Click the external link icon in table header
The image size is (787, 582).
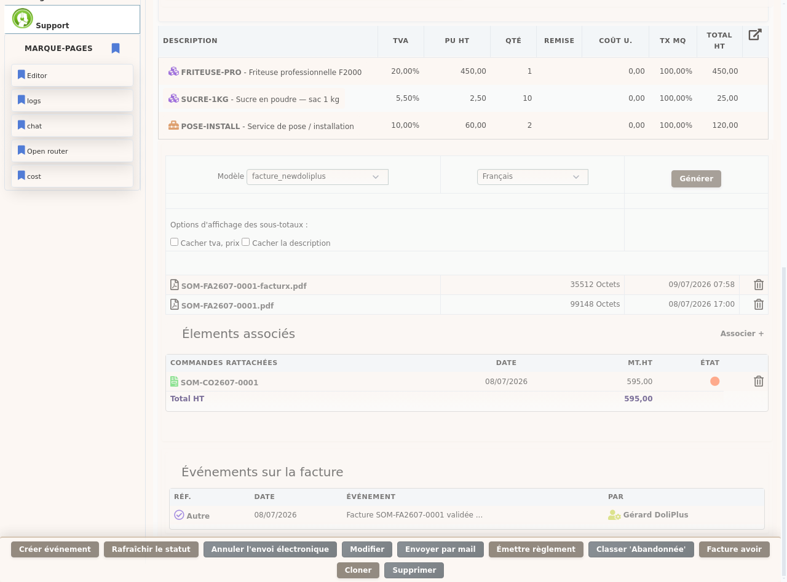coord(755,34)
